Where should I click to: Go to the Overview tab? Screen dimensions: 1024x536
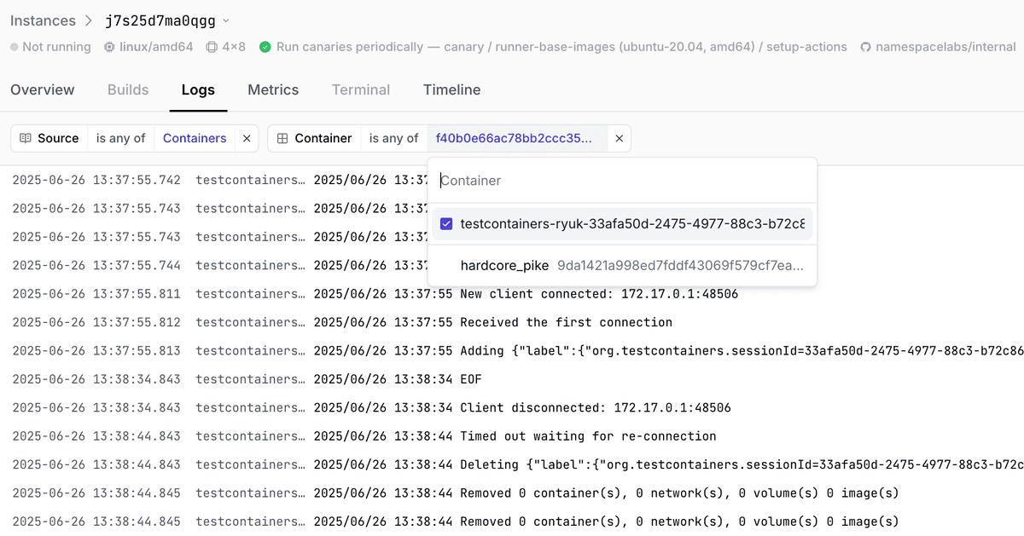[43, 89]
